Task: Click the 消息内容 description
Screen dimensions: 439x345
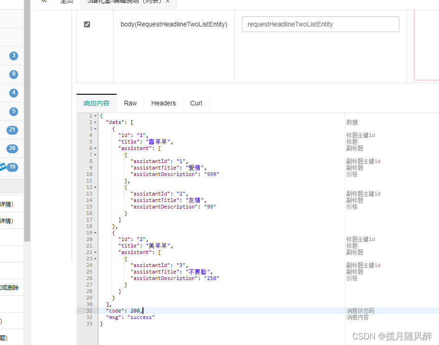Action: pyautogui.click(x=357, y=317)
